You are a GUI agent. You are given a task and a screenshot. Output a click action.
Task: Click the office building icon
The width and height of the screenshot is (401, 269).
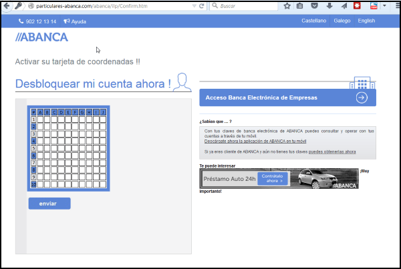pyautogui.click(x=362, y=83)
